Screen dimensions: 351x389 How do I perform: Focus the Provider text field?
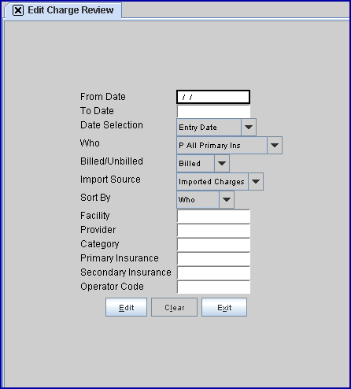pyautogui.click(x=213, y=231)
